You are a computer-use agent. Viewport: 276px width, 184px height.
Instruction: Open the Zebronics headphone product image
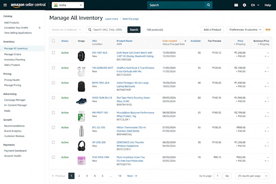click(x=81, y=146)
